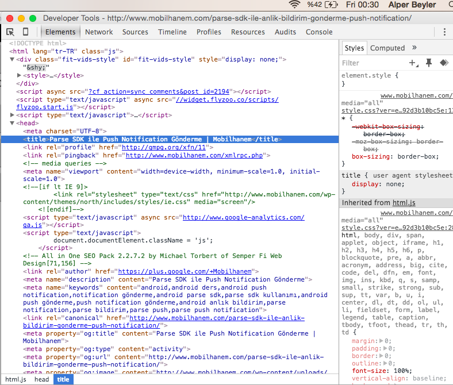Viewport: 453px width, 385px height.
Task: Switch to the Sources tab
Action: [135, 32]
